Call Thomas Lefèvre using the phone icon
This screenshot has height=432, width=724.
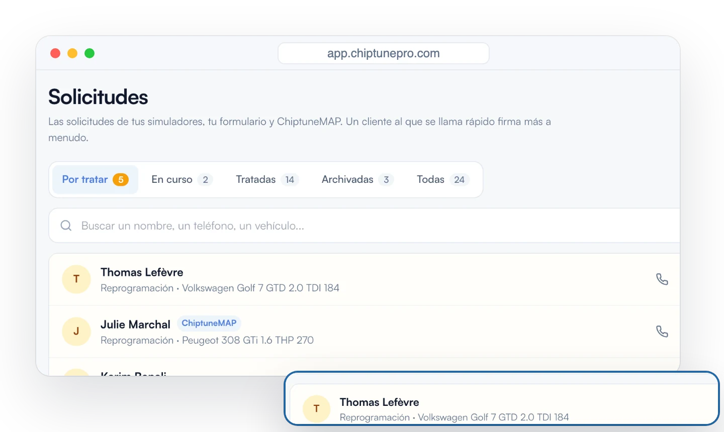pos(662,279)
